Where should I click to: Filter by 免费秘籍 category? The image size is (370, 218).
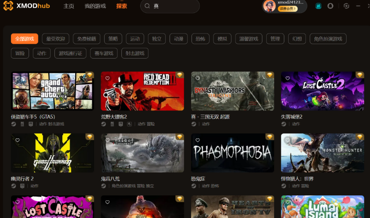point(87,39)
